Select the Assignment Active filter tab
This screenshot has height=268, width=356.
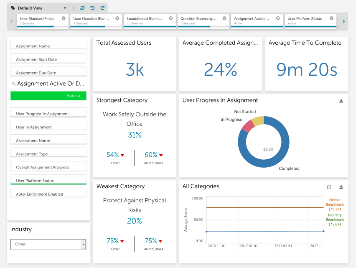(257, 21)
